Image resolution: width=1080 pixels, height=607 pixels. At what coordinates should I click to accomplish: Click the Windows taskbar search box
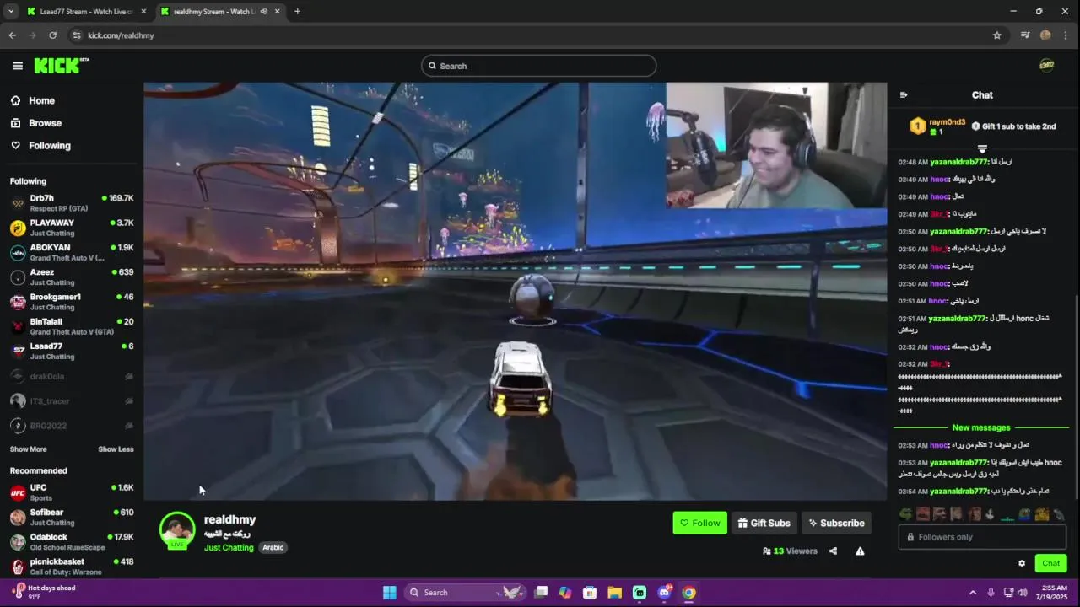pos(464,593)
